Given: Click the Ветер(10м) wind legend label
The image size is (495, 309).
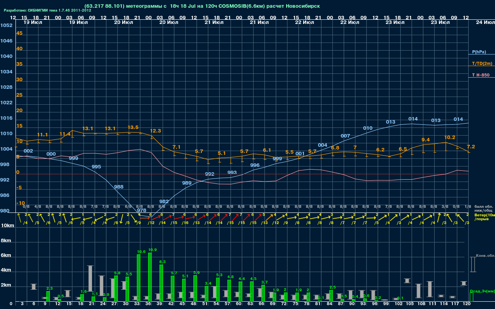Looking at the screenshot, I should tap(485, 215).
